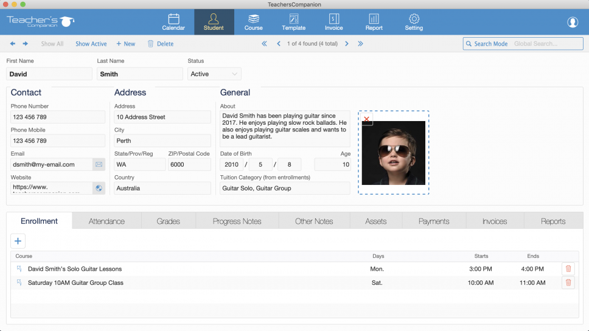Click the search magnifier icon
The height and width of the screenshot is (331, 589).
coord(469,44)
